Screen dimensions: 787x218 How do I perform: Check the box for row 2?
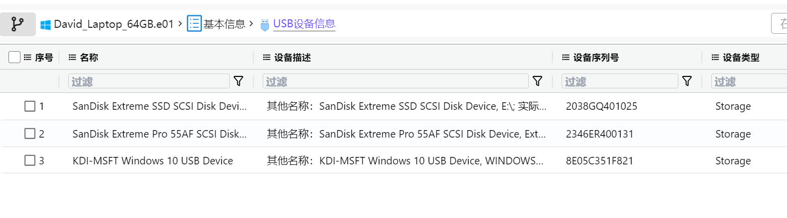pyautogui.click(x=30, y=134)
